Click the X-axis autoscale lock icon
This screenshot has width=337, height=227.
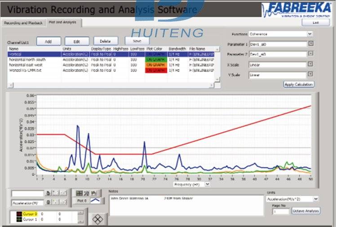48,193
